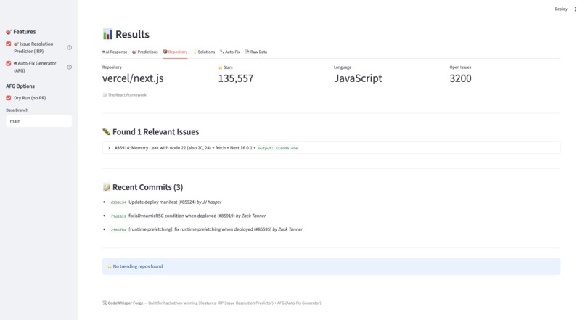
Task: Click the vercel/next.js repository name
Action: coord(133,78)
